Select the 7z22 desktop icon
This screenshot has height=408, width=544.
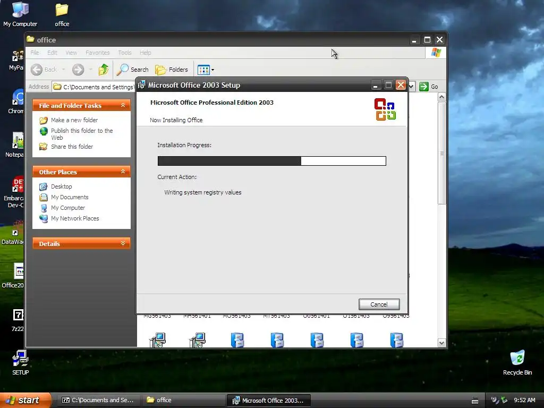[18, 320]
